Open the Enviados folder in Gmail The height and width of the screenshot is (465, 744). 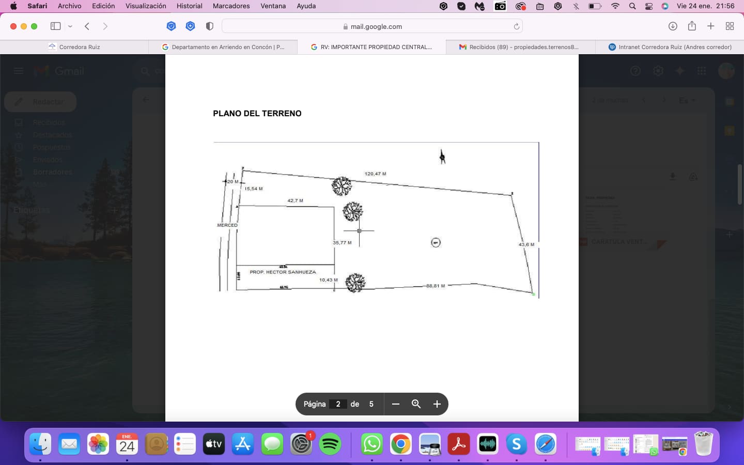[x=48, y=160]
